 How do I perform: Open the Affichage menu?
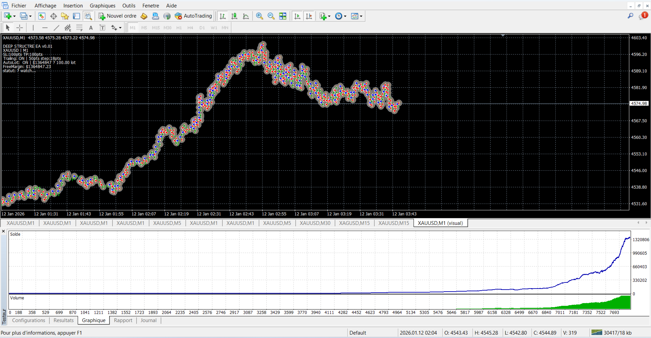click(x=45, y=5)
